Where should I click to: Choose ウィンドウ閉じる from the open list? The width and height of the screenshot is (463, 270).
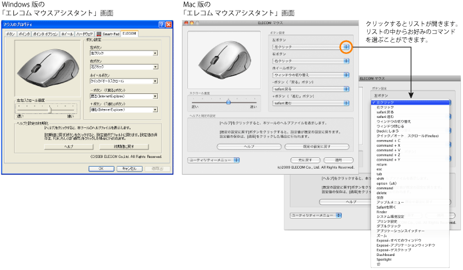[x=410, y=126]
